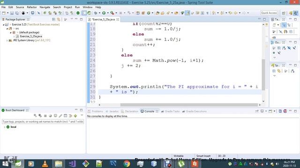
Task: Open the Refactor menu
Action: pos(32,7)
